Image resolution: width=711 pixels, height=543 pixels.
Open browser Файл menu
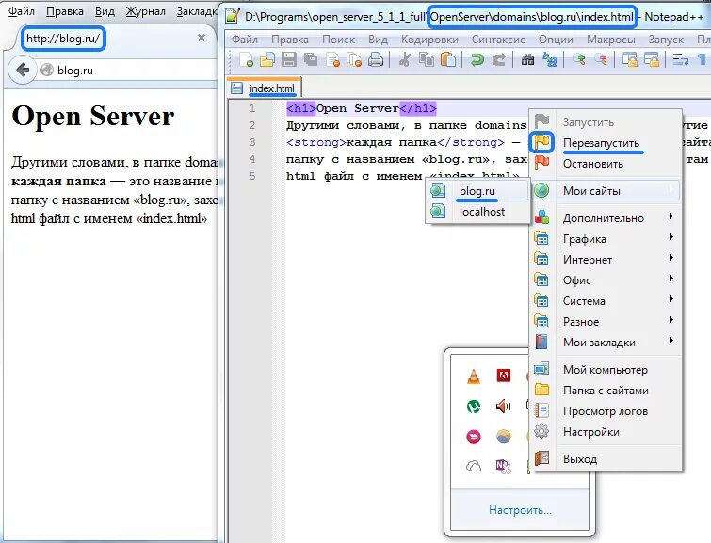(22, 11)
